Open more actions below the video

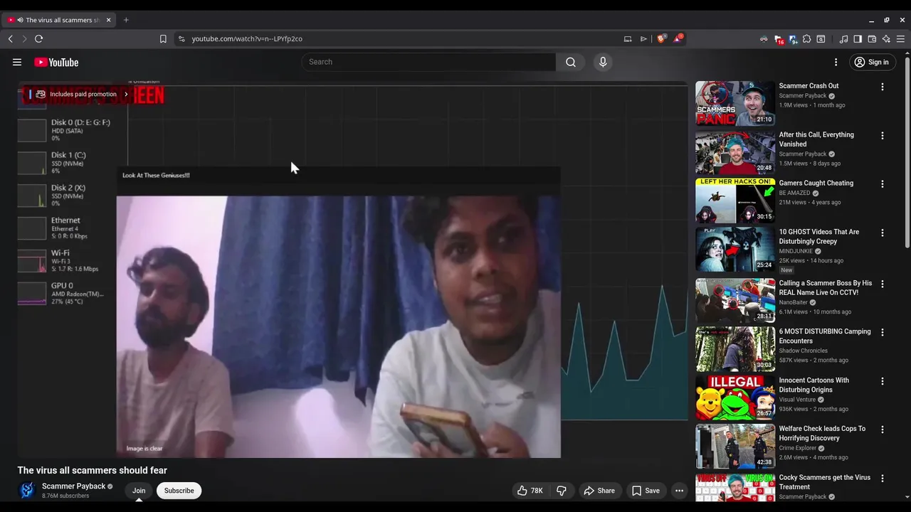[679, 491]
